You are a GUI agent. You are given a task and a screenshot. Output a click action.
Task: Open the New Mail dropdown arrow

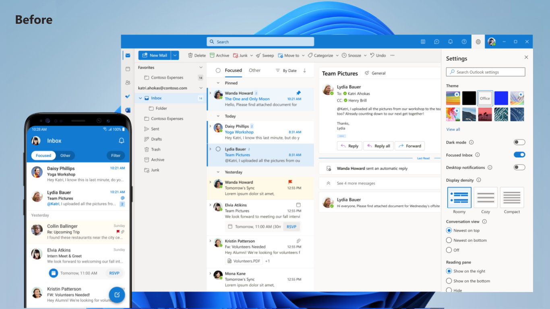coord(175,56)
